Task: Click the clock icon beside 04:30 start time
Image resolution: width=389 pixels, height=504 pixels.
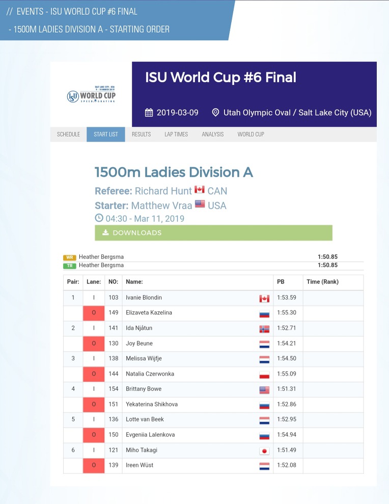Action: [x=99, y=219]
